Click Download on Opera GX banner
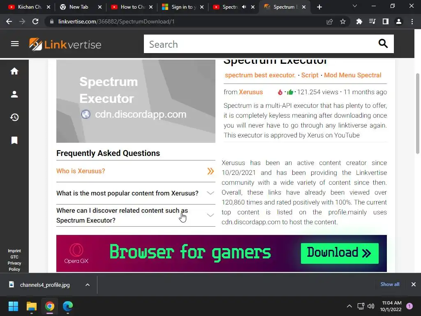The height and width of the screenshot is (316, 421). click(340, 253)
